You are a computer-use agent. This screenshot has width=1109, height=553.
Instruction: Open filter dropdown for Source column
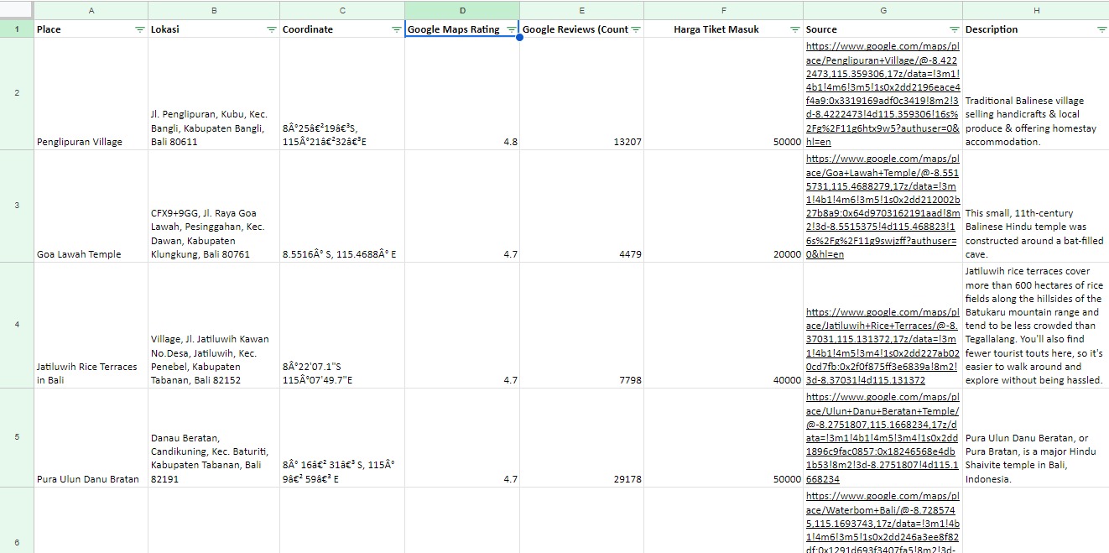point(954,29)
